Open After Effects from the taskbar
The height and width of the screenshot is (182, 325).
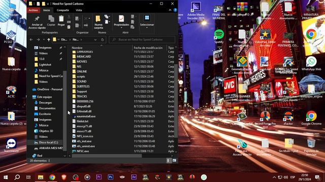134,177
